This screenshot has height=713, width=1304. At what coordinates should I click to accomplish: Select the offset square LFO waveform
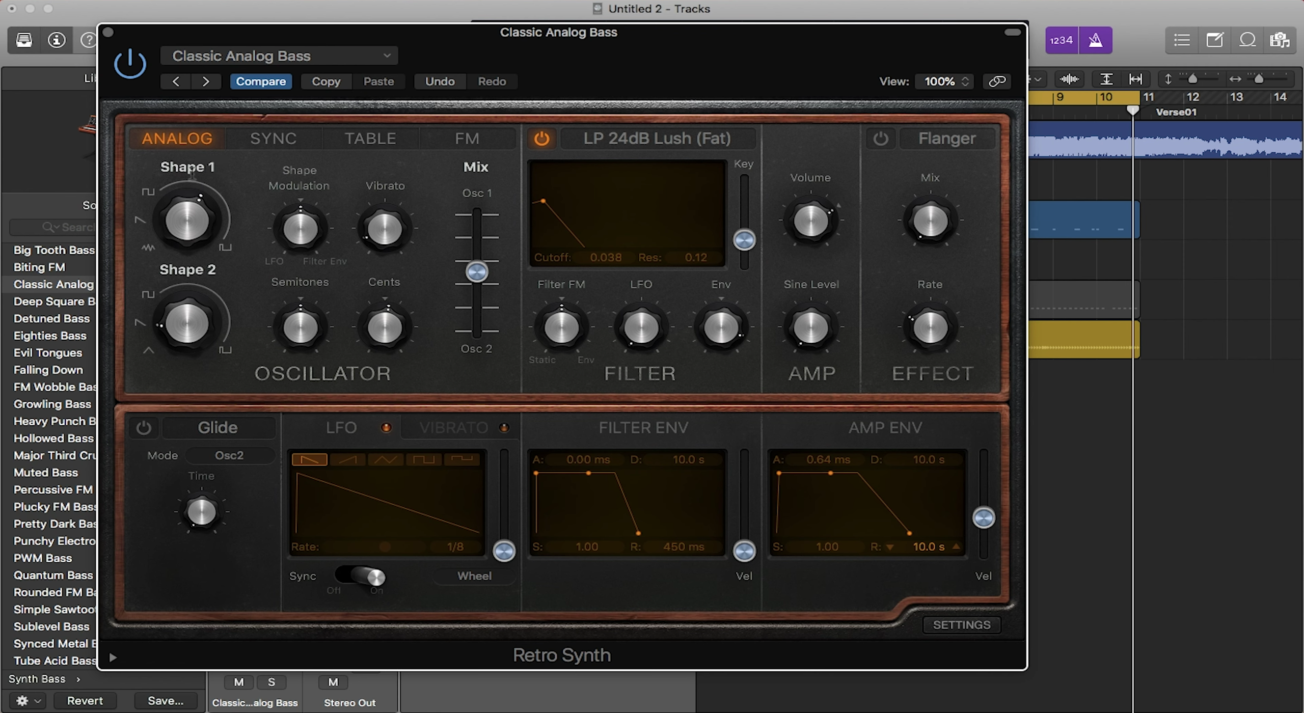[461, 460]
